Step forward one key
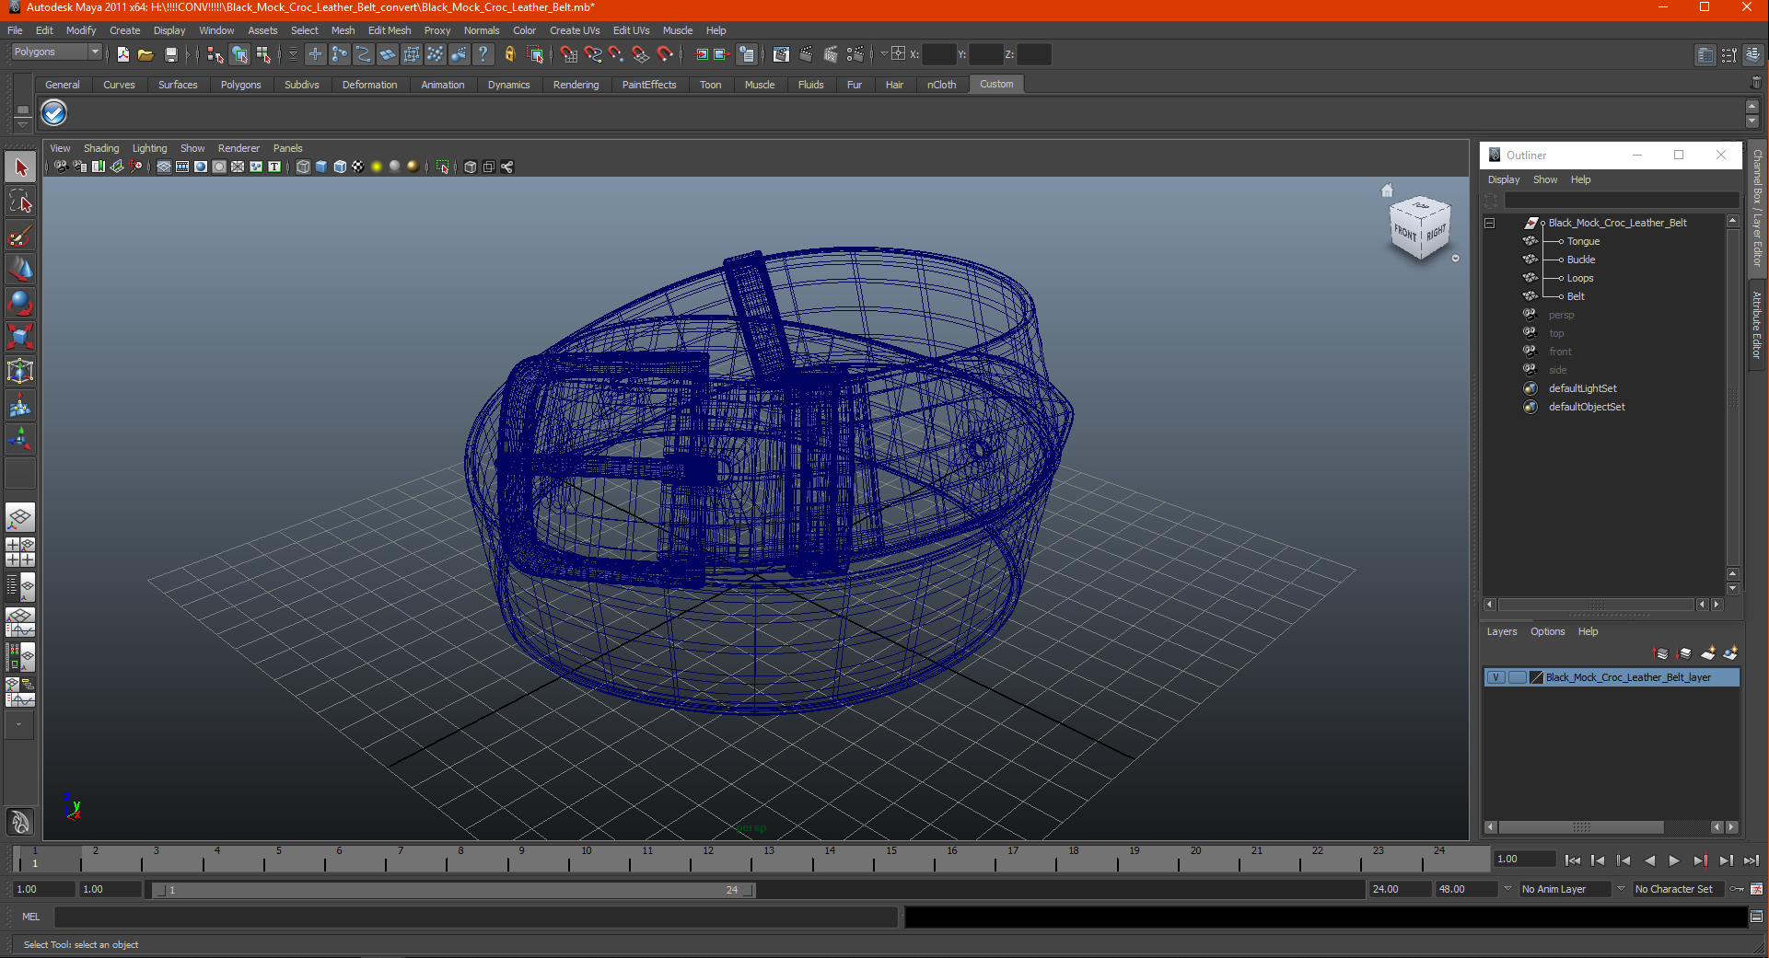The width and height of the screenshot is (1769, 958). [x=1700, y=860]
